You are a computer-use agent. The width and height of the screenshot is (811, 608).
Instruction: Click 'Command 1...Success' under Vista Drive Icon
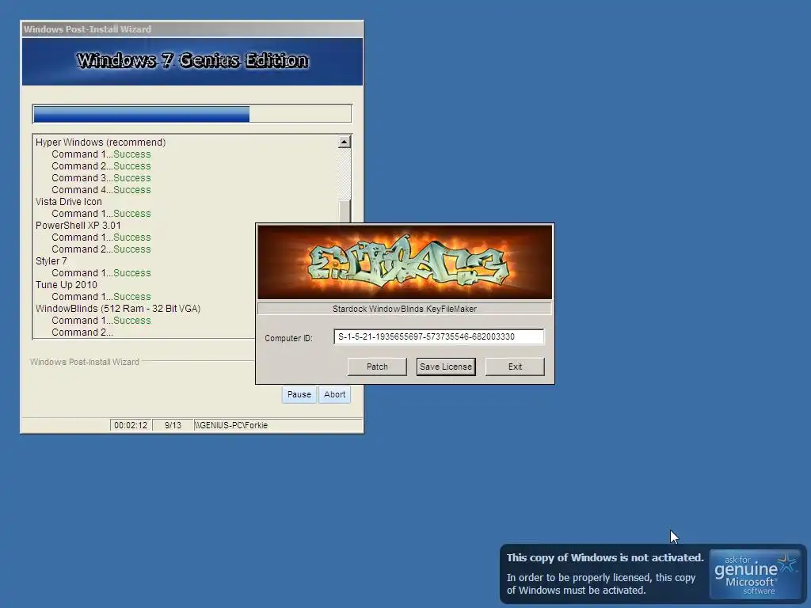click(101, 214)
